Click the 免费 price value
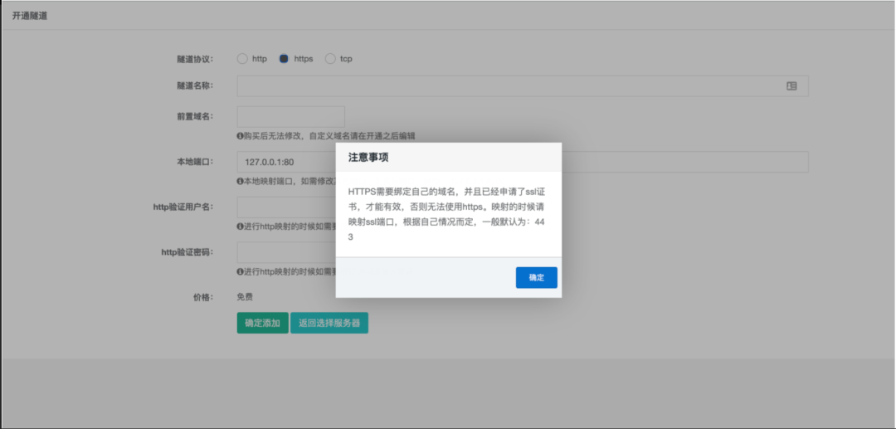Image resolution: width=896 pixels, height=429 pixels. coord(245,297)
